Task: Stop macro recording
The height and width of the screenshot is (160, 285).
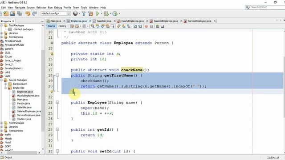Action: (x=151, y=26)
